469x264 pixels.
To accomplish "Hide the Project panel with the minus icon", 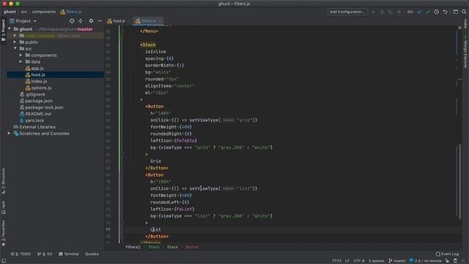I will coord(100,21).
